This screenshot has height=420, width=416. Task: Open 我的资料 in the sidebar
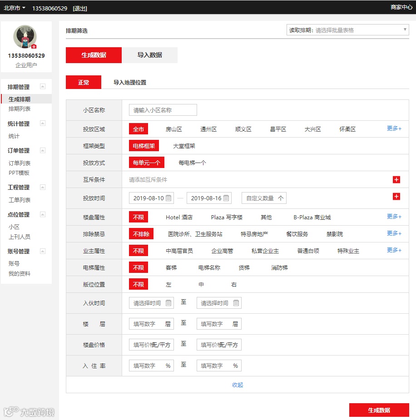coord(19,273)
